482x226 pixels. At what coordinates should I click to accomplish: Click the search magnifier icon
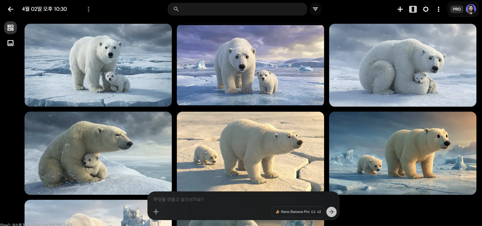click(176, 9)
